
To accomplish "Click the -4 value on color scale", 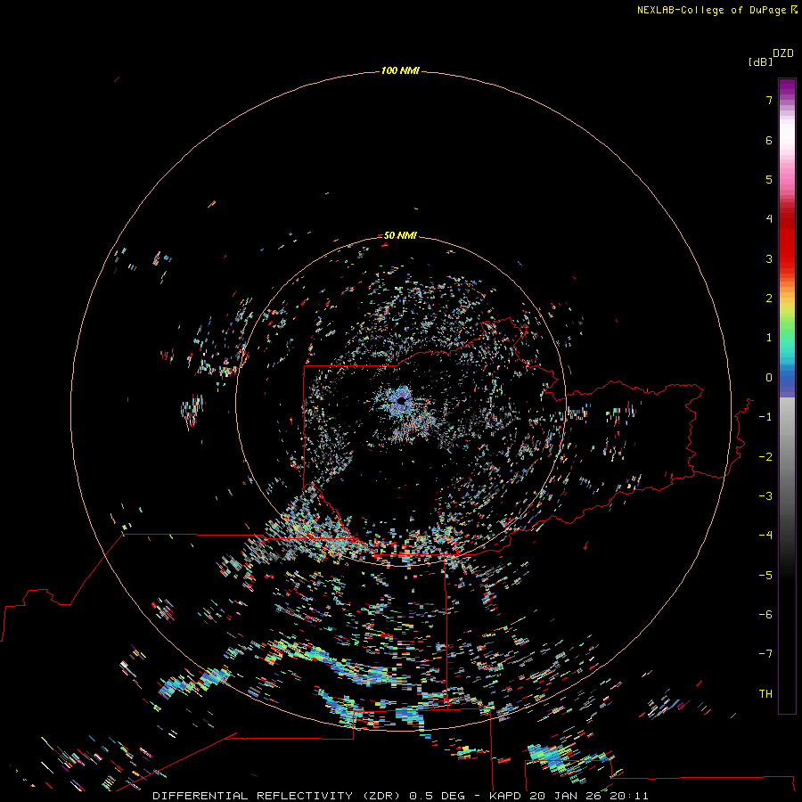I will [x=765, y=536].
